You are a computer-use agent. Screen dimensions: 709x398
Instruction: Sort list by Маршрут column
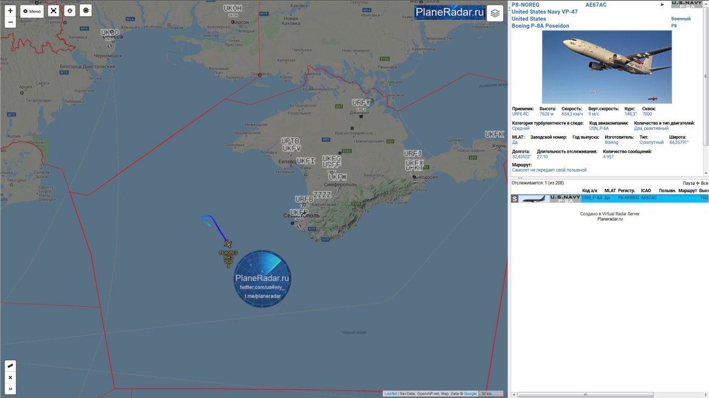click(x=687, y=190)
